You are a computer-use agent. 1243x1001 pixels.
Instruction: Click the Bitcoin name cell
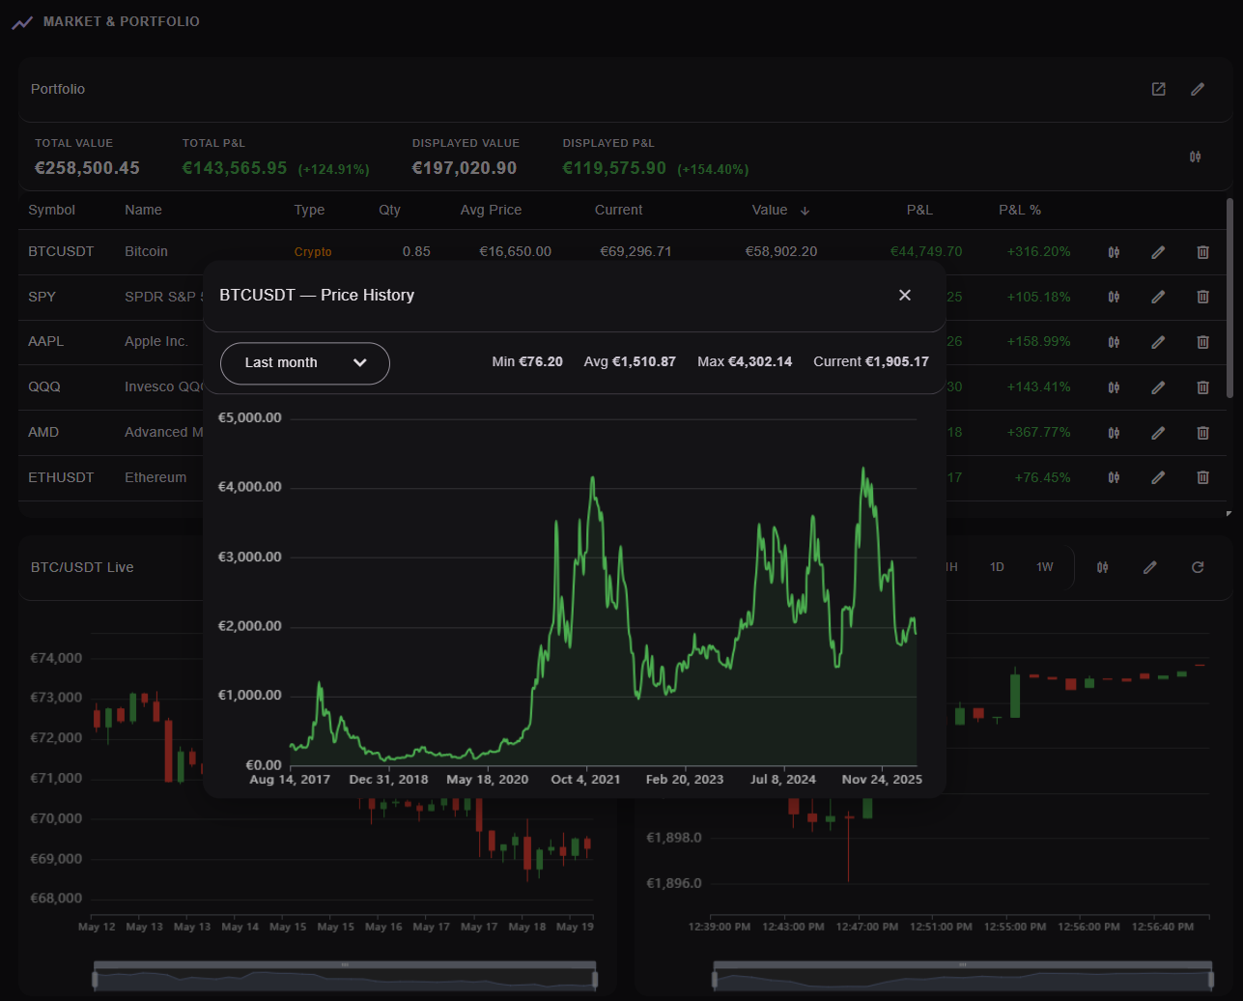(146, 251)
